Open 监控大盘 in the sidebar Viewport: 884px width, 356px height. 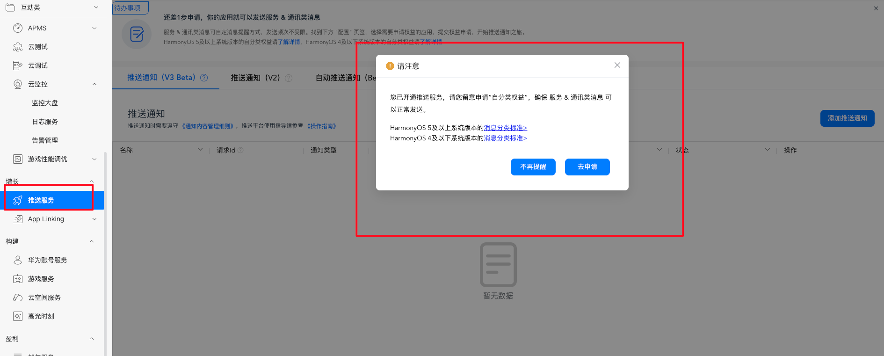(x=45, y=103)
